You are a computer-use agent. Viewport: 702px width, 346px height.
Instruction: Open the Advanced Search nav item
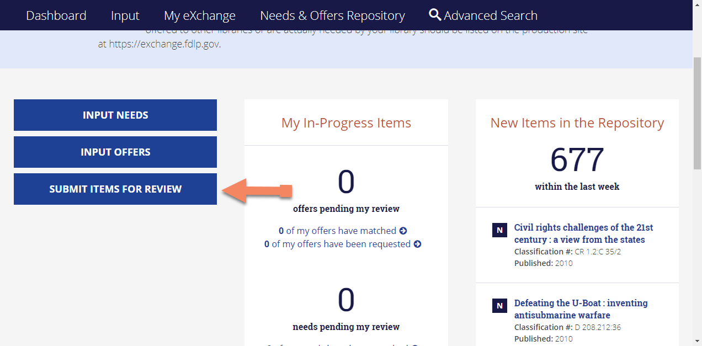pos(483,15)
